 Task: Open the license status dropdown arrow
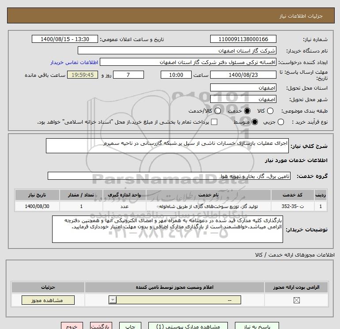[113, 300]
